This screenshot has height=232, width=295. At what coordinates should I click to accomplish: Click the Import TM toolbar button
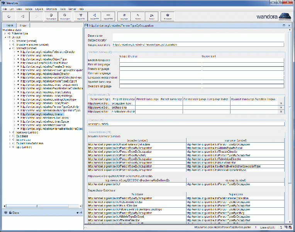[x=81, y=16]
